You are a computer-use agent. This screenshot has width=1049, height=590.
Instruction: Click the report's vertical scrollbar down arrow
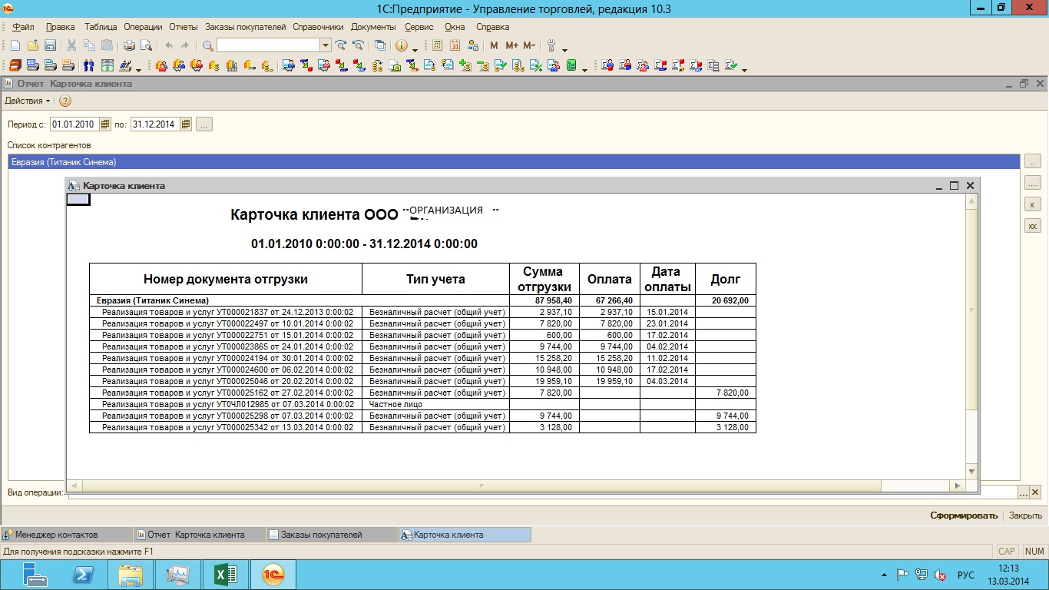point(971,471)
